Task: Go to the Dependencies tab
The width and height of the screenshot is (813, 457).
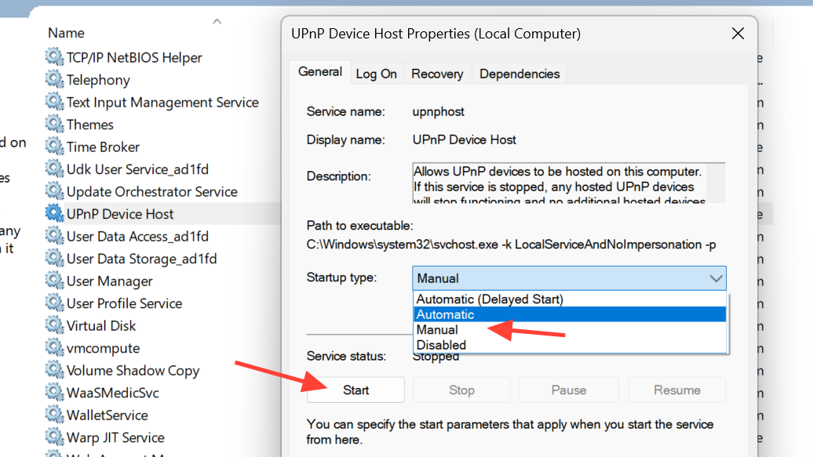Action: [520, 74]
